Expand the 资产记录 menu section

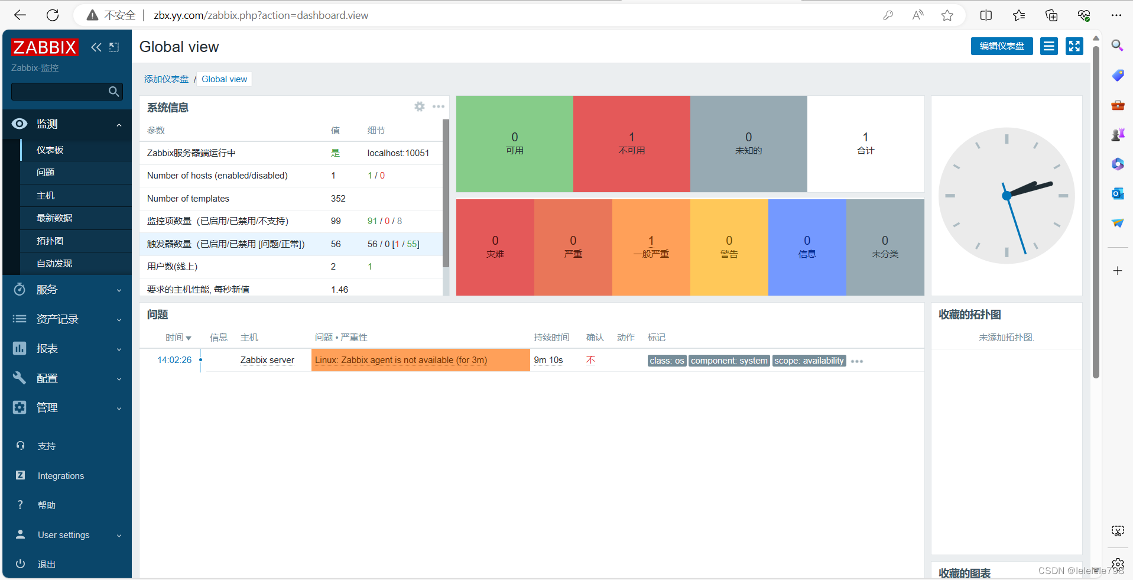(x=119, y=320)
